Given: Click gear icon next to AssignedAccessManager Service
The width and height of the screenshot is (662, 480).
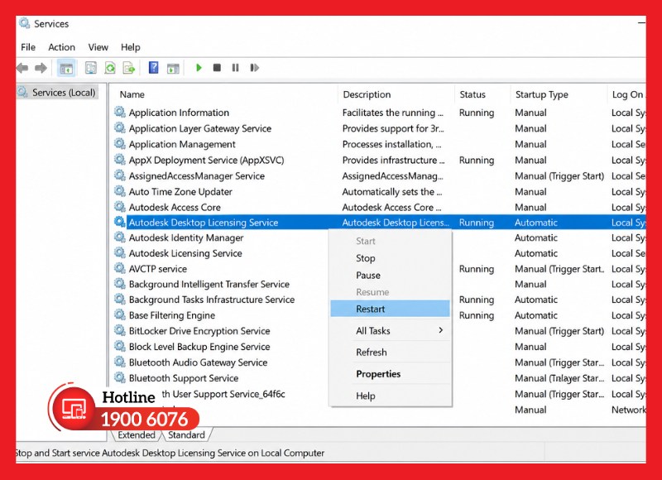Looking at the screenshot, I should [x=120, y=175].
